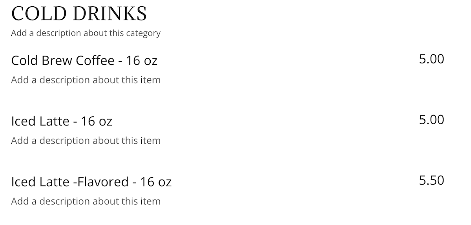Click "Iced" in the Iced Latte -Flavored name

(24, 182)
